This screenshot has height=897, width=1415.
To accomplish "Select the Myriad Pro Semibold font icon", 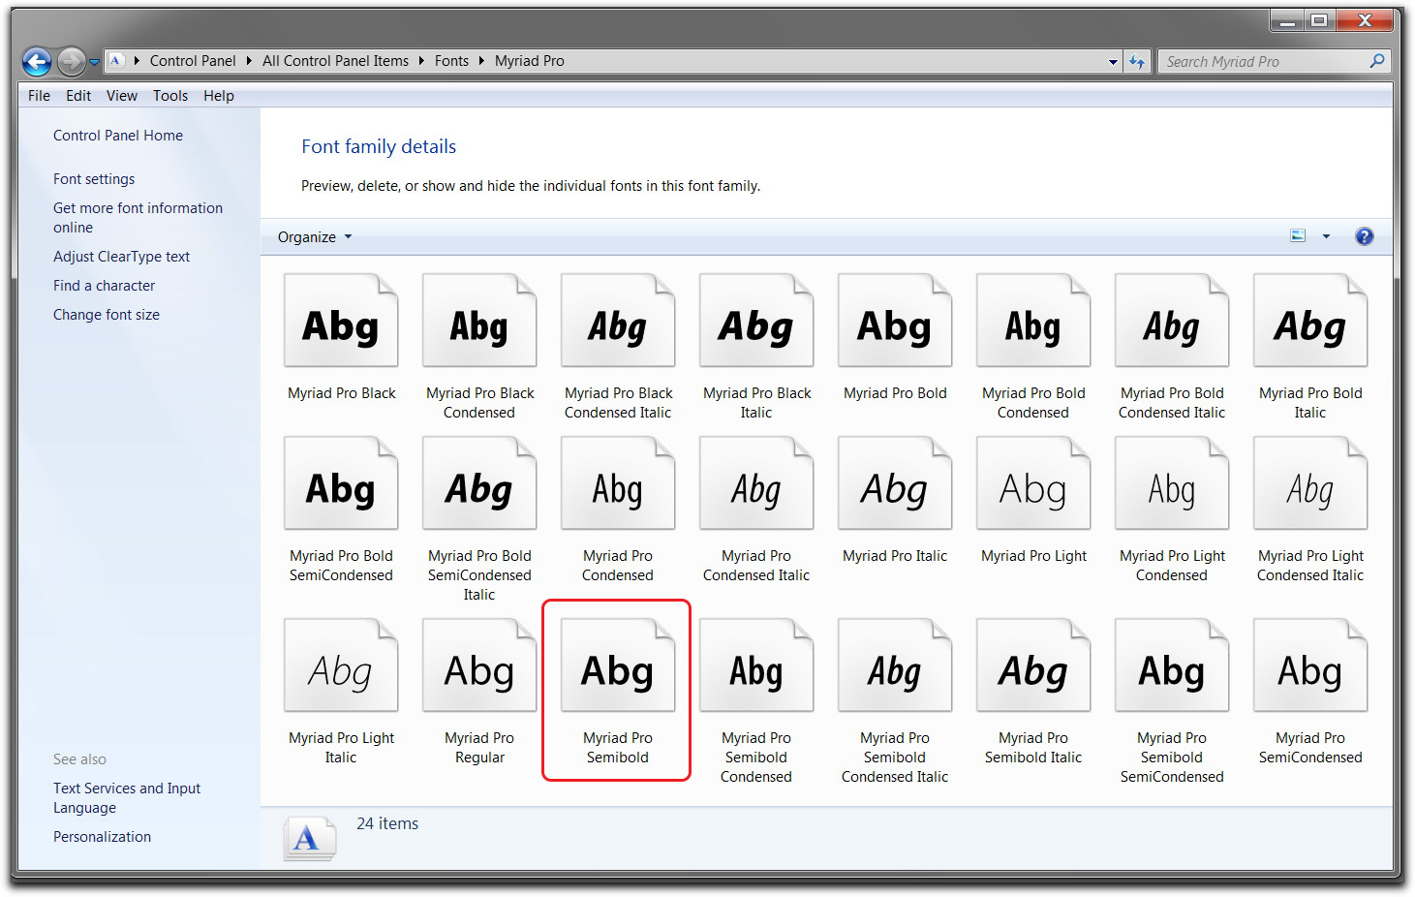I will [618, 666].
